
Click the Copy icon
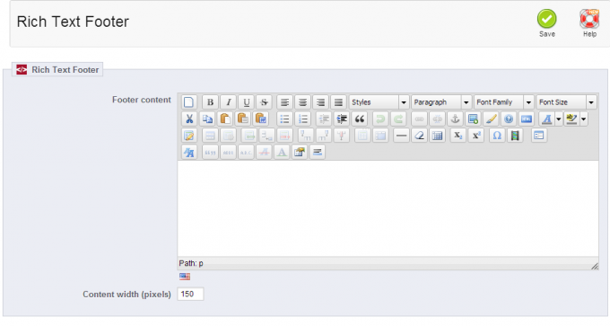coord(207,119)
